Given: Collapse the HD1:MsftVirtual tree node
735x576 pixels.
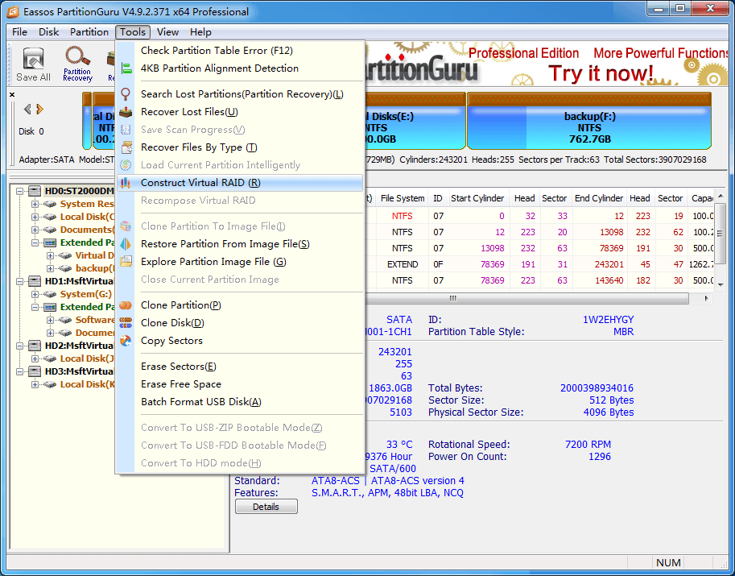Looking at the screenshot, I should coord(19,281).
